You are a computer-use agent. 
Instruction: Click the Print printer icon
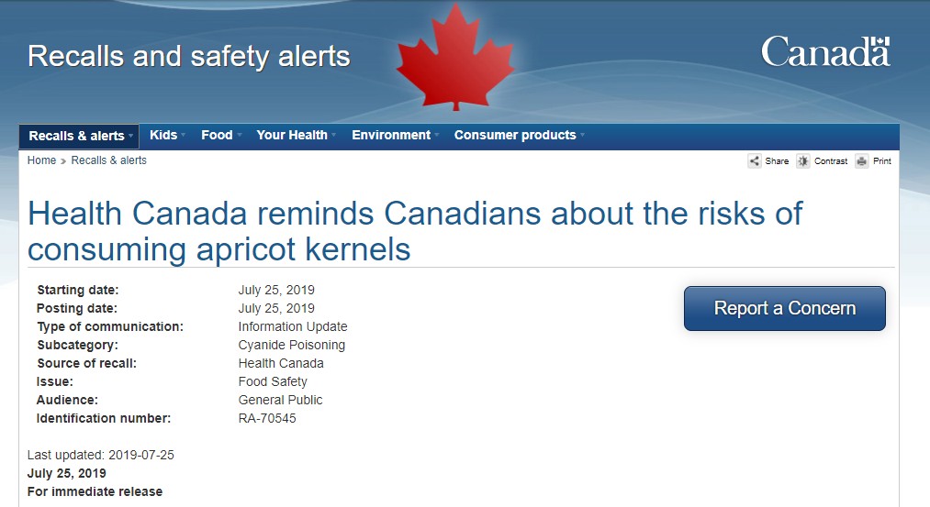coord(862,161)
